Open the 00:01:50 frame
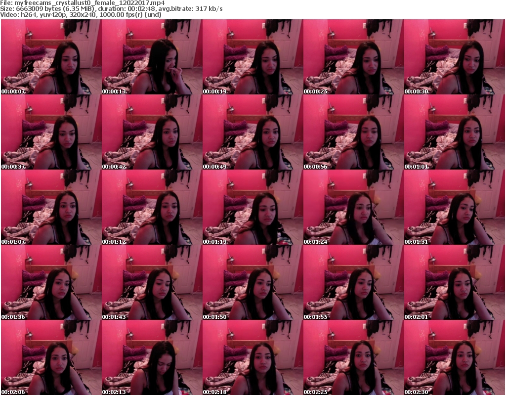The image size is (506, 395). coord(253,282)
